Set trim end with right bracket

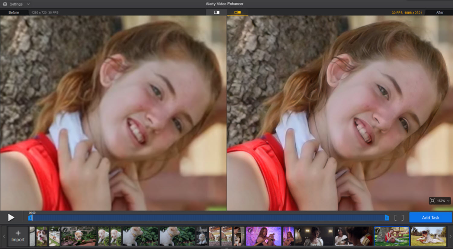[403, 218]
